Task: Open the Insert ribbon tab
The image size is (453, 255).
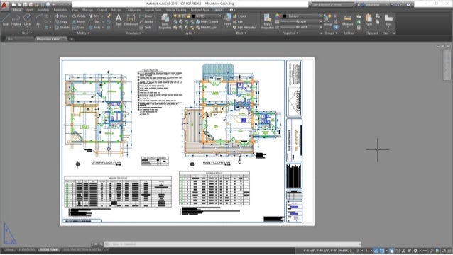Action: pos(29,10)
